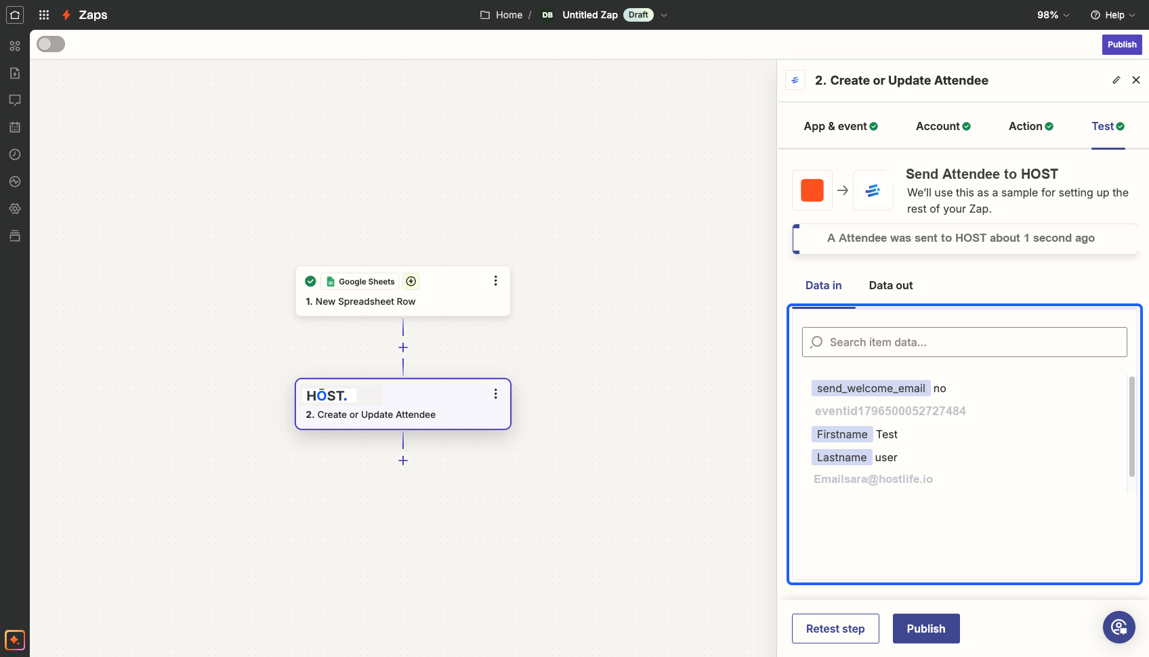
Task: Open the settings gear in left sidebar
Action: click(15, 209)
